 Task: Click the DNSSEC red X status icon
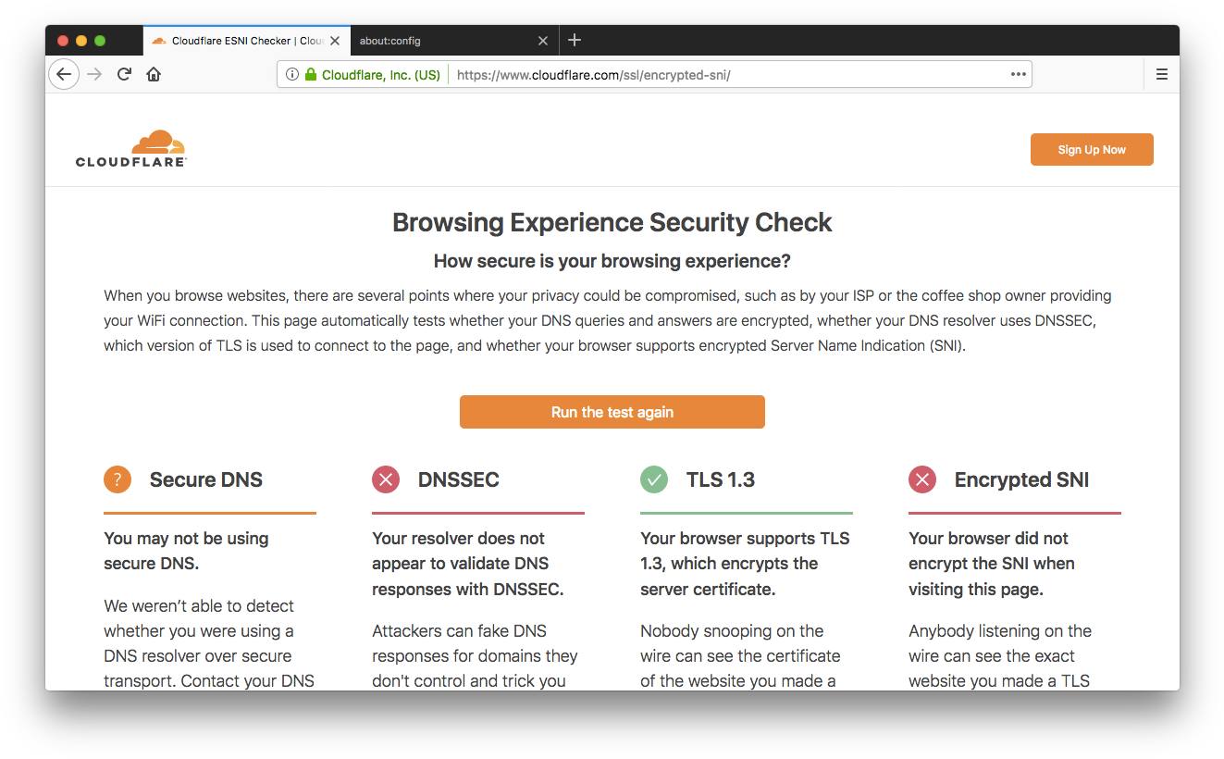click(386, 479)
